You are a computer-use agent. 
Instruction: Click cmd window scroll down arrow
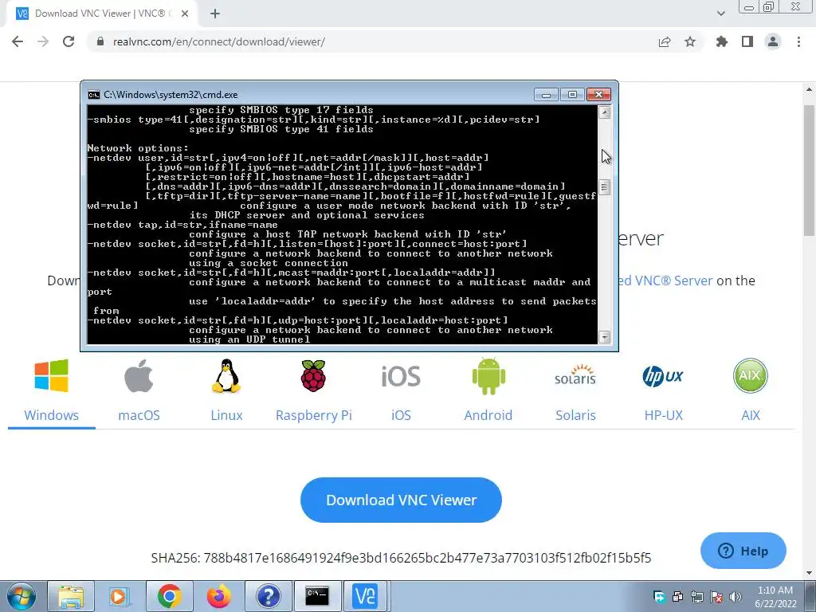tap(604, 337)
